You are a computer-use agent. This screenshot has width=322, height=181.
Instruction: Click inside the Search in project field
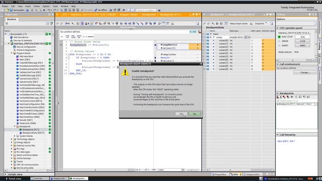point(146,10)
